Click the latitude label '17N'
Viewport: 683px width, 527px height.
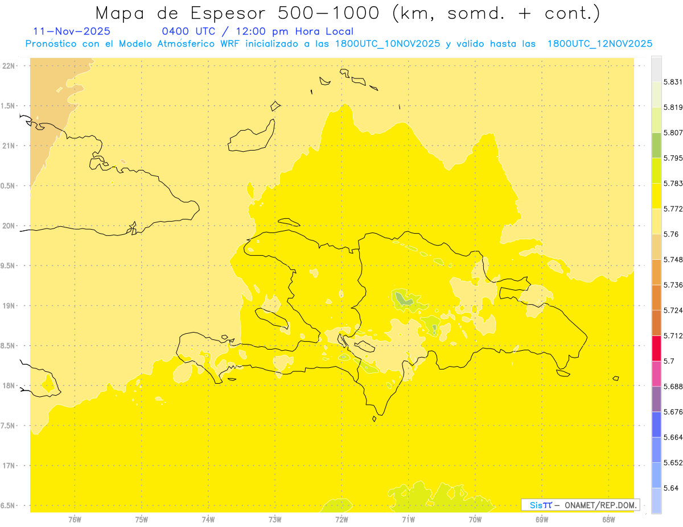pyautogui.click(x=9, y=466)
